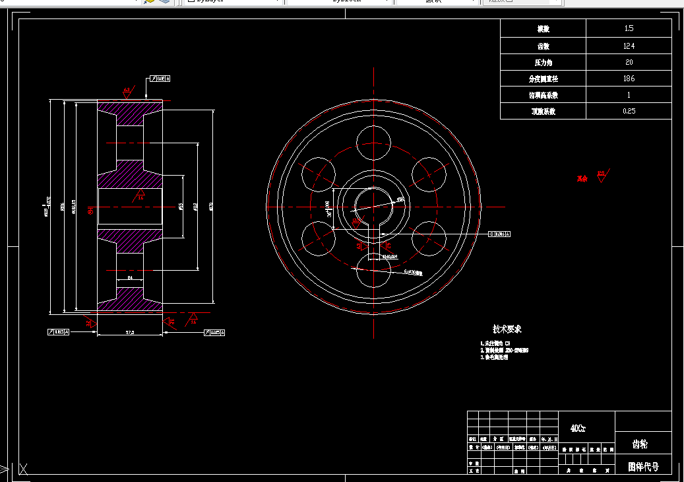
Task: Click the 模数 label beside 1.5
Action: click(543, 29)
